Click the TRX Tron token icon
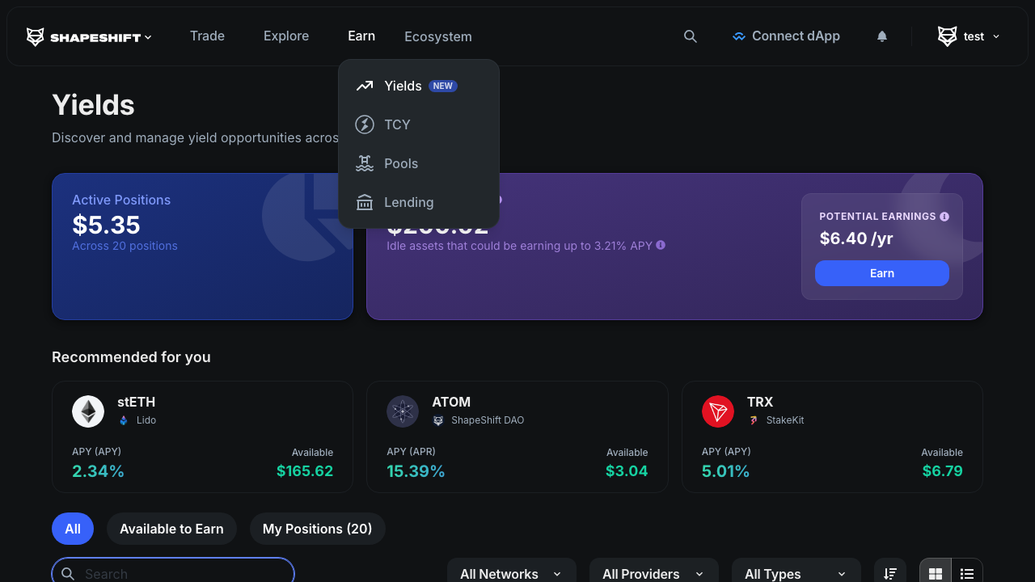Viewport: 1035px width, 582px height. pos(718,411)
